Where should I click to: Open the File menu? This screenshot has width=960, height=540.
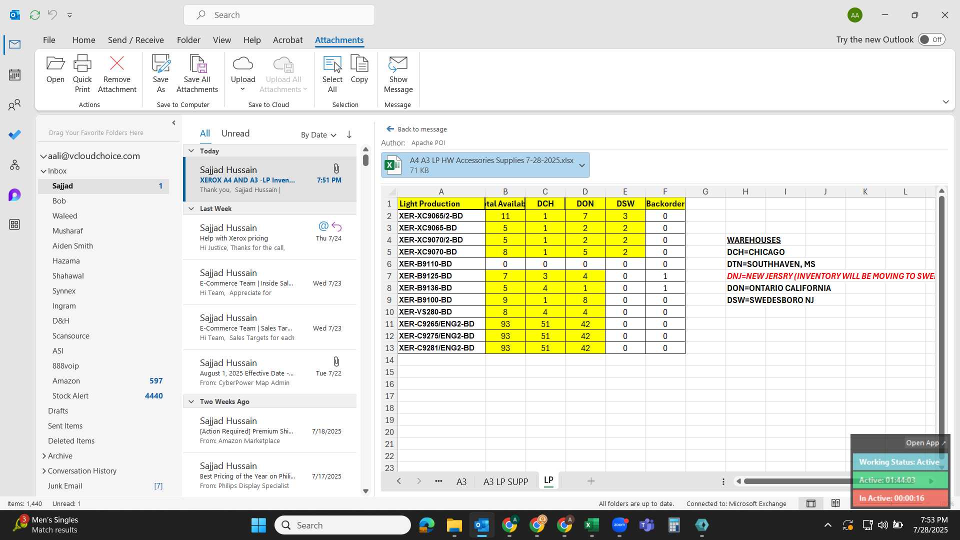[49, 40]
